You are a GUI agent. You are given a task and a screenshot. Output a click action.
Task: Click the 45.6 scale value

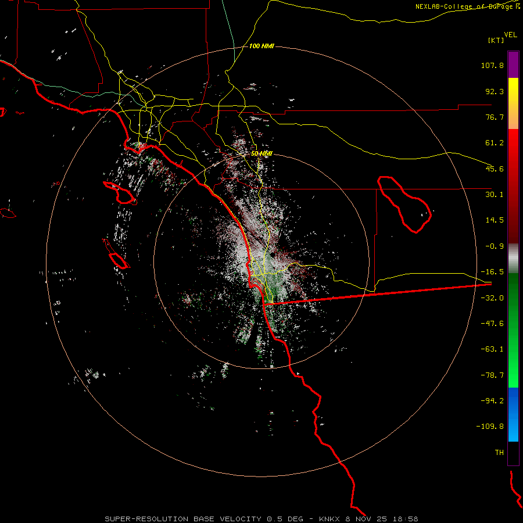pos(495,169)
